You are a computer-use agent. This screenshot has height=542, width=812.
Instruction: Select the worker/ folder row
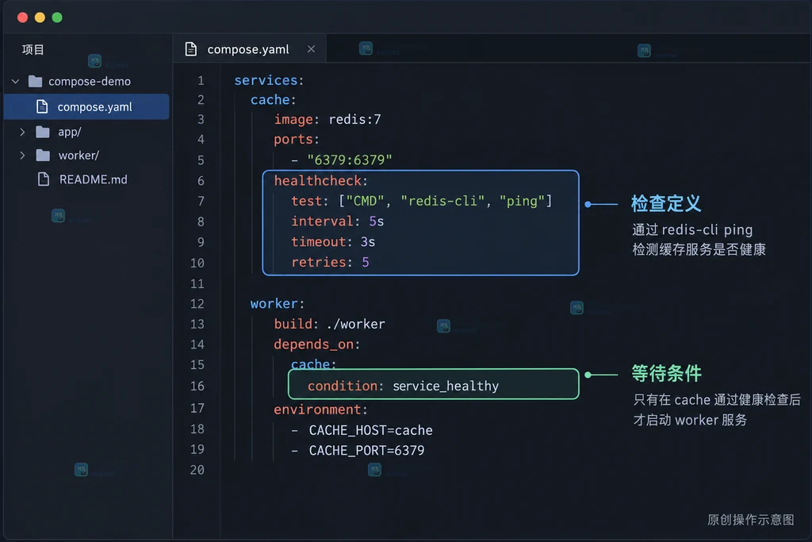[86, 156]
